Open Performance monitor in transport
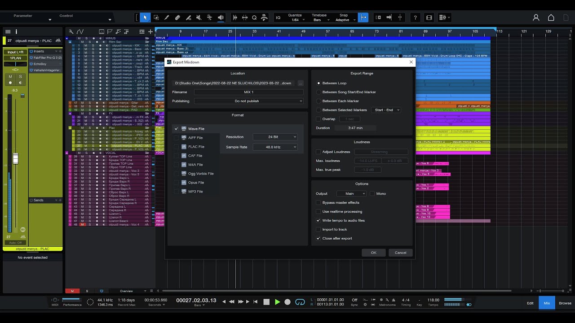Screen dimensions: 575x323 [72, 301]
